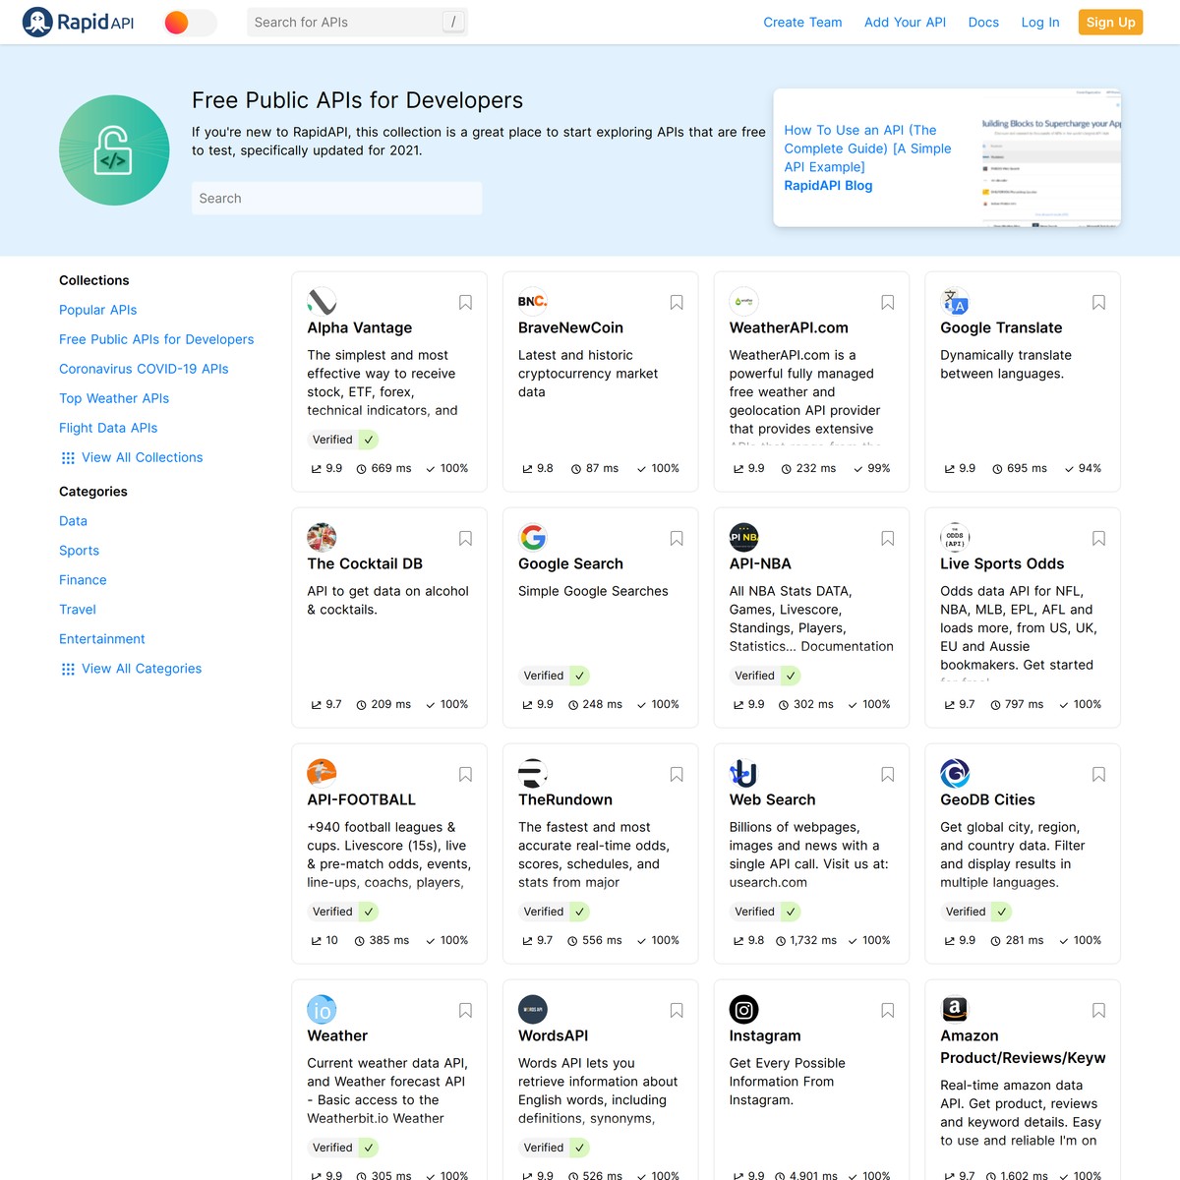
Task: Bookmark the Alpha Vantage API
Action: click(465, 303)
